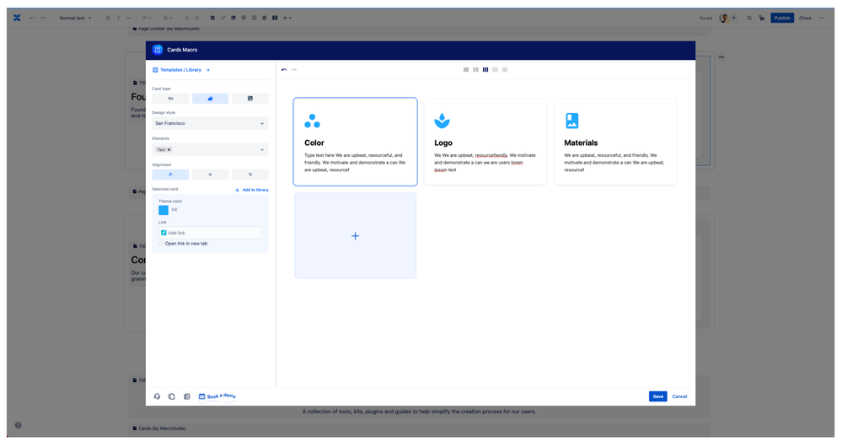Select the image card type button

coord(250,99)
